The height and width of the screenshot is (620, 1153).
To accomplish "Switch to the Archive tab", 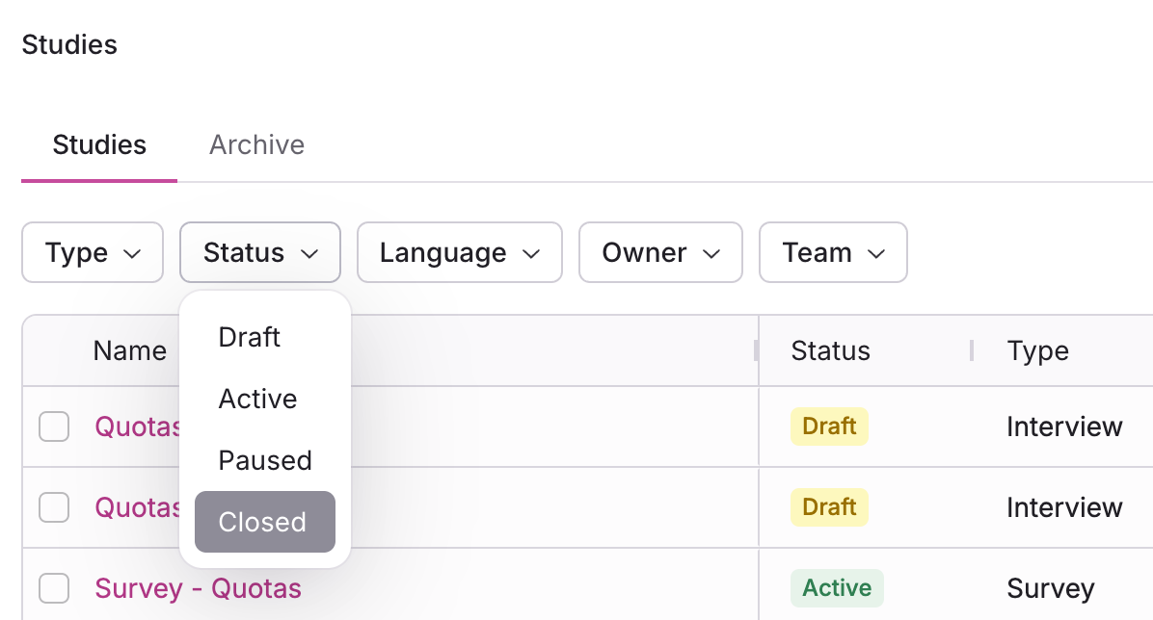I will [x=256, y=145].
